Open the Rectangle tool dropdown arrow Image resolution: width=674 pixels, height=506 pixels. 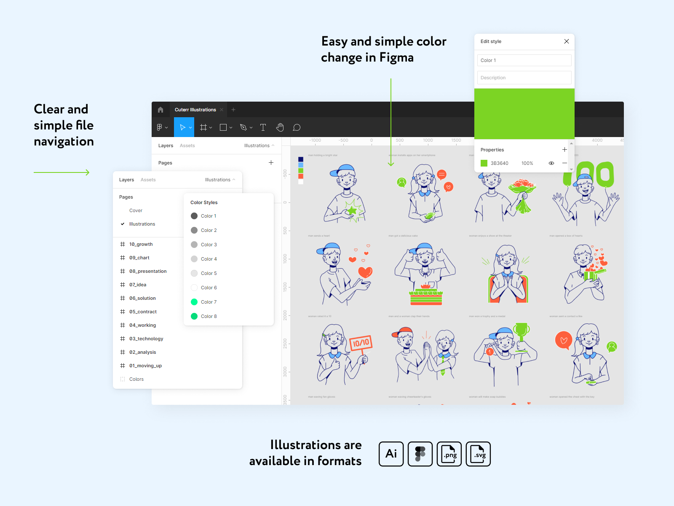pos(231,128)
